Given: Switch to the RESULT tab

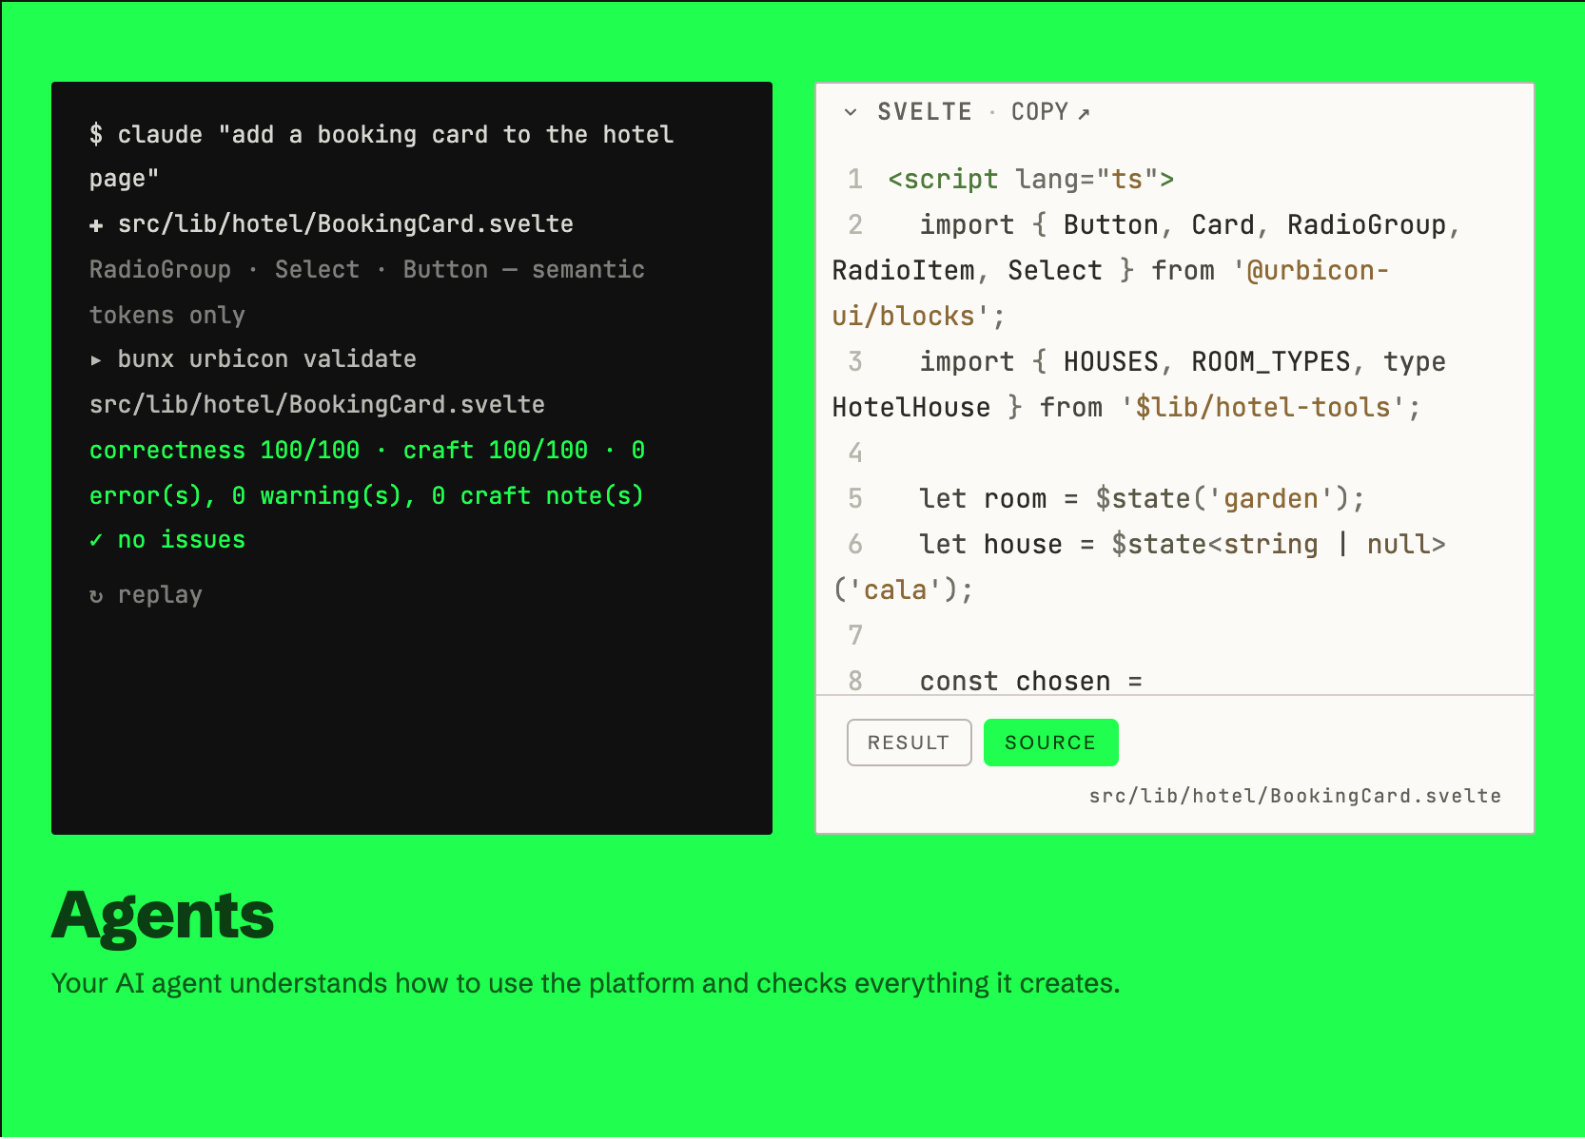Looking at the screenshot, I should point(909,743).
